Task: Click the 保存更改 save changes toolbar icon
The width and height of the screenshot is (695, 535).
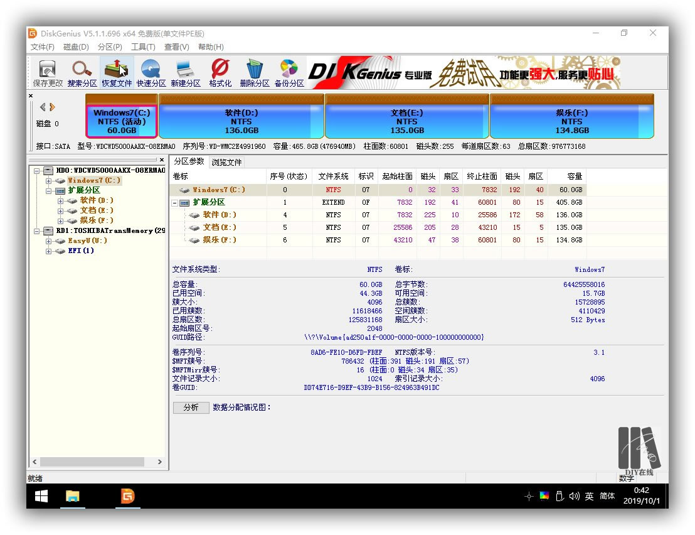Action: 48,73
